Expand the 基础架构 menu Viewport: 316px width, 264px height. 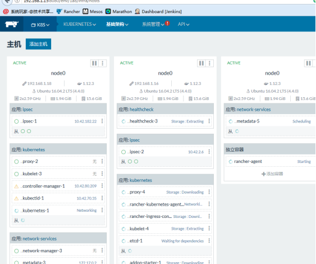point(117,24)
